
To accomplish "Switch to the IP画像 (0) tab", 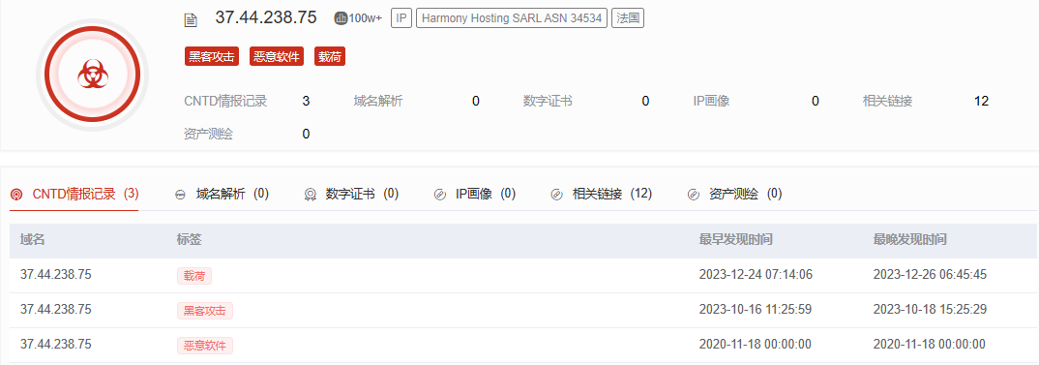I will click(x=474, y=194).
